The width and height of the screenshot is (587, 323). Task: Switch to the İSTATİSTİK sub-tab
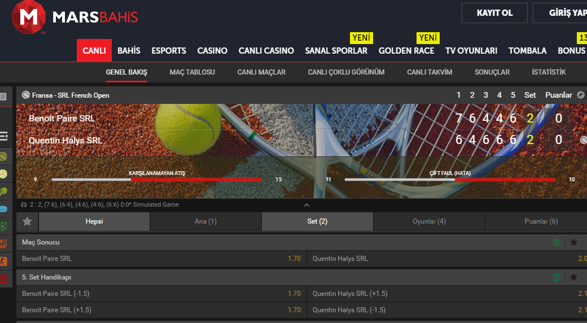pyautogui.click(x=549, y=72)
